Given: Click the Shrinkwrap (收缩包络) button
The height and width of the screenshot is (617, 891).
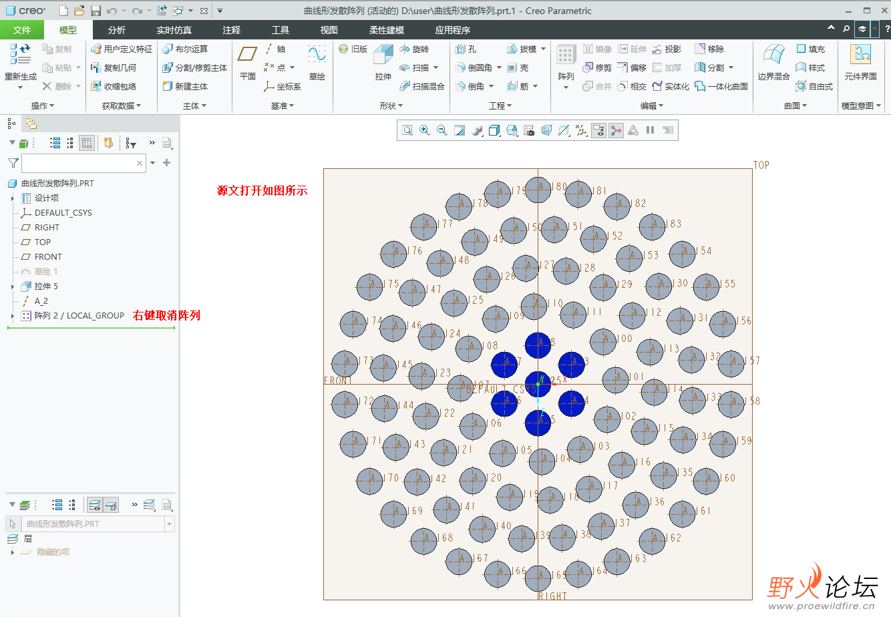Looking at the screenshot, I should [114, 86].
